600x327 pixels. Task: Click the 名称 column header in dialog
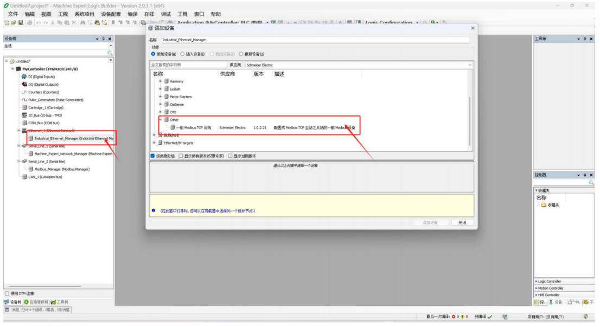point(158,74)
